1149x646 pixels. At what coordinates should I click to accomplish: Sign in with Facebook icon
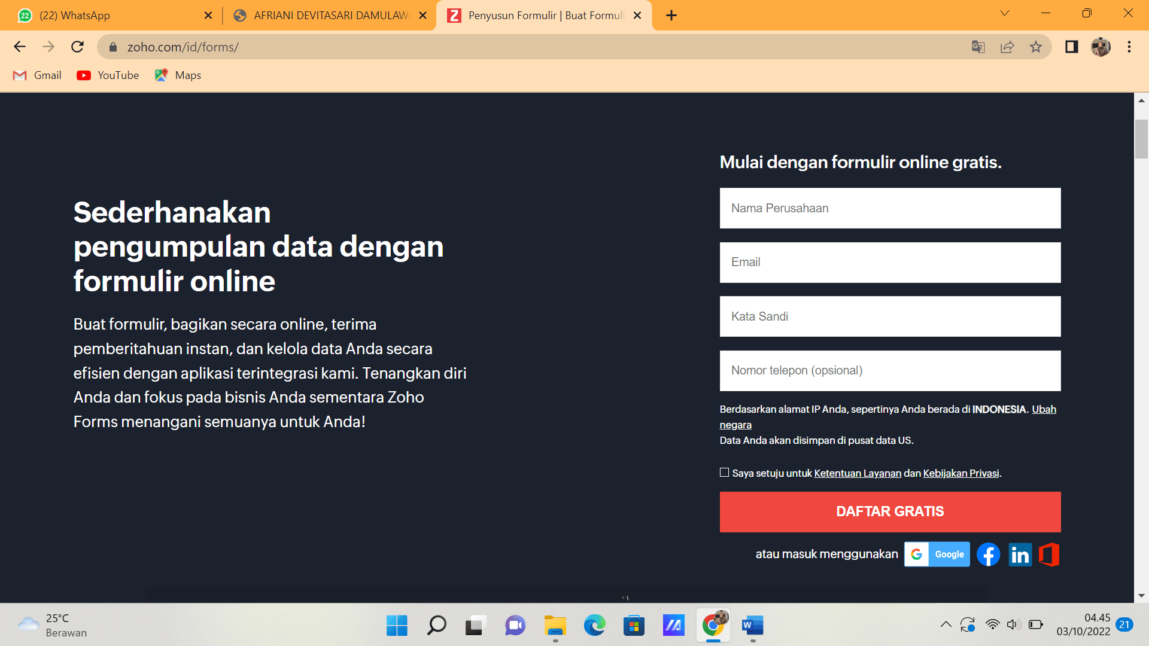pos(989,554)
